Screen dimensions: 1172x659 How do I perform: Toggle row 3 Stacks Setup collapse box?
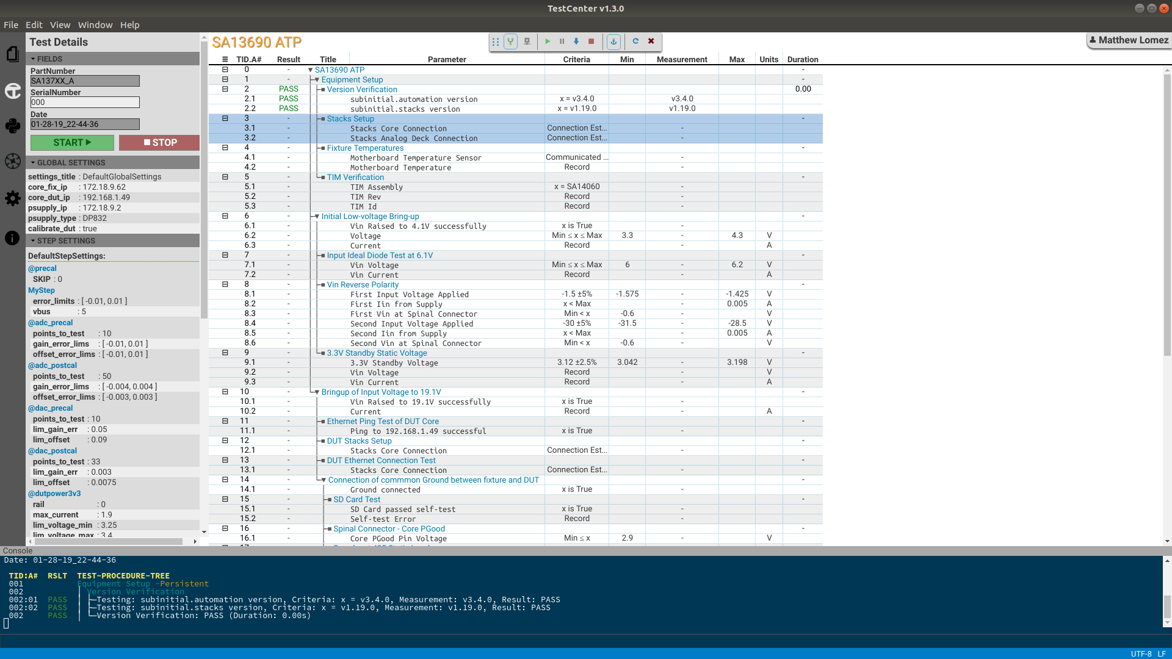[225, 118]
